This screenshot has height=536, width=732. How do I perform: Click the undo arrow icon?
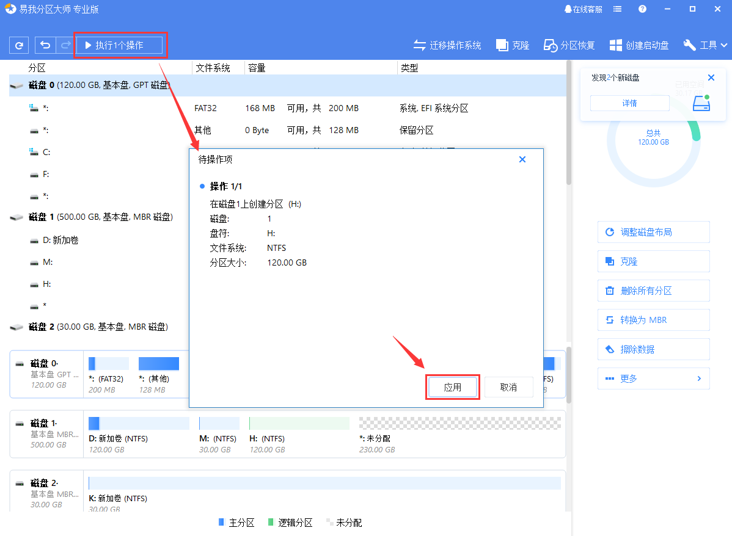45,45
